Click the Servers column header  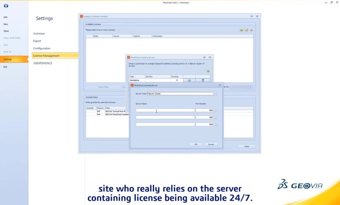point(158,76)
